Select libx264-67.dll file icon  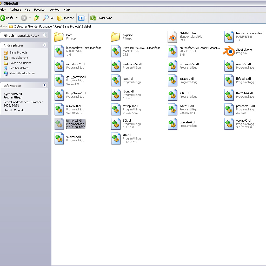pyautogui.click(x=229, y=95)
